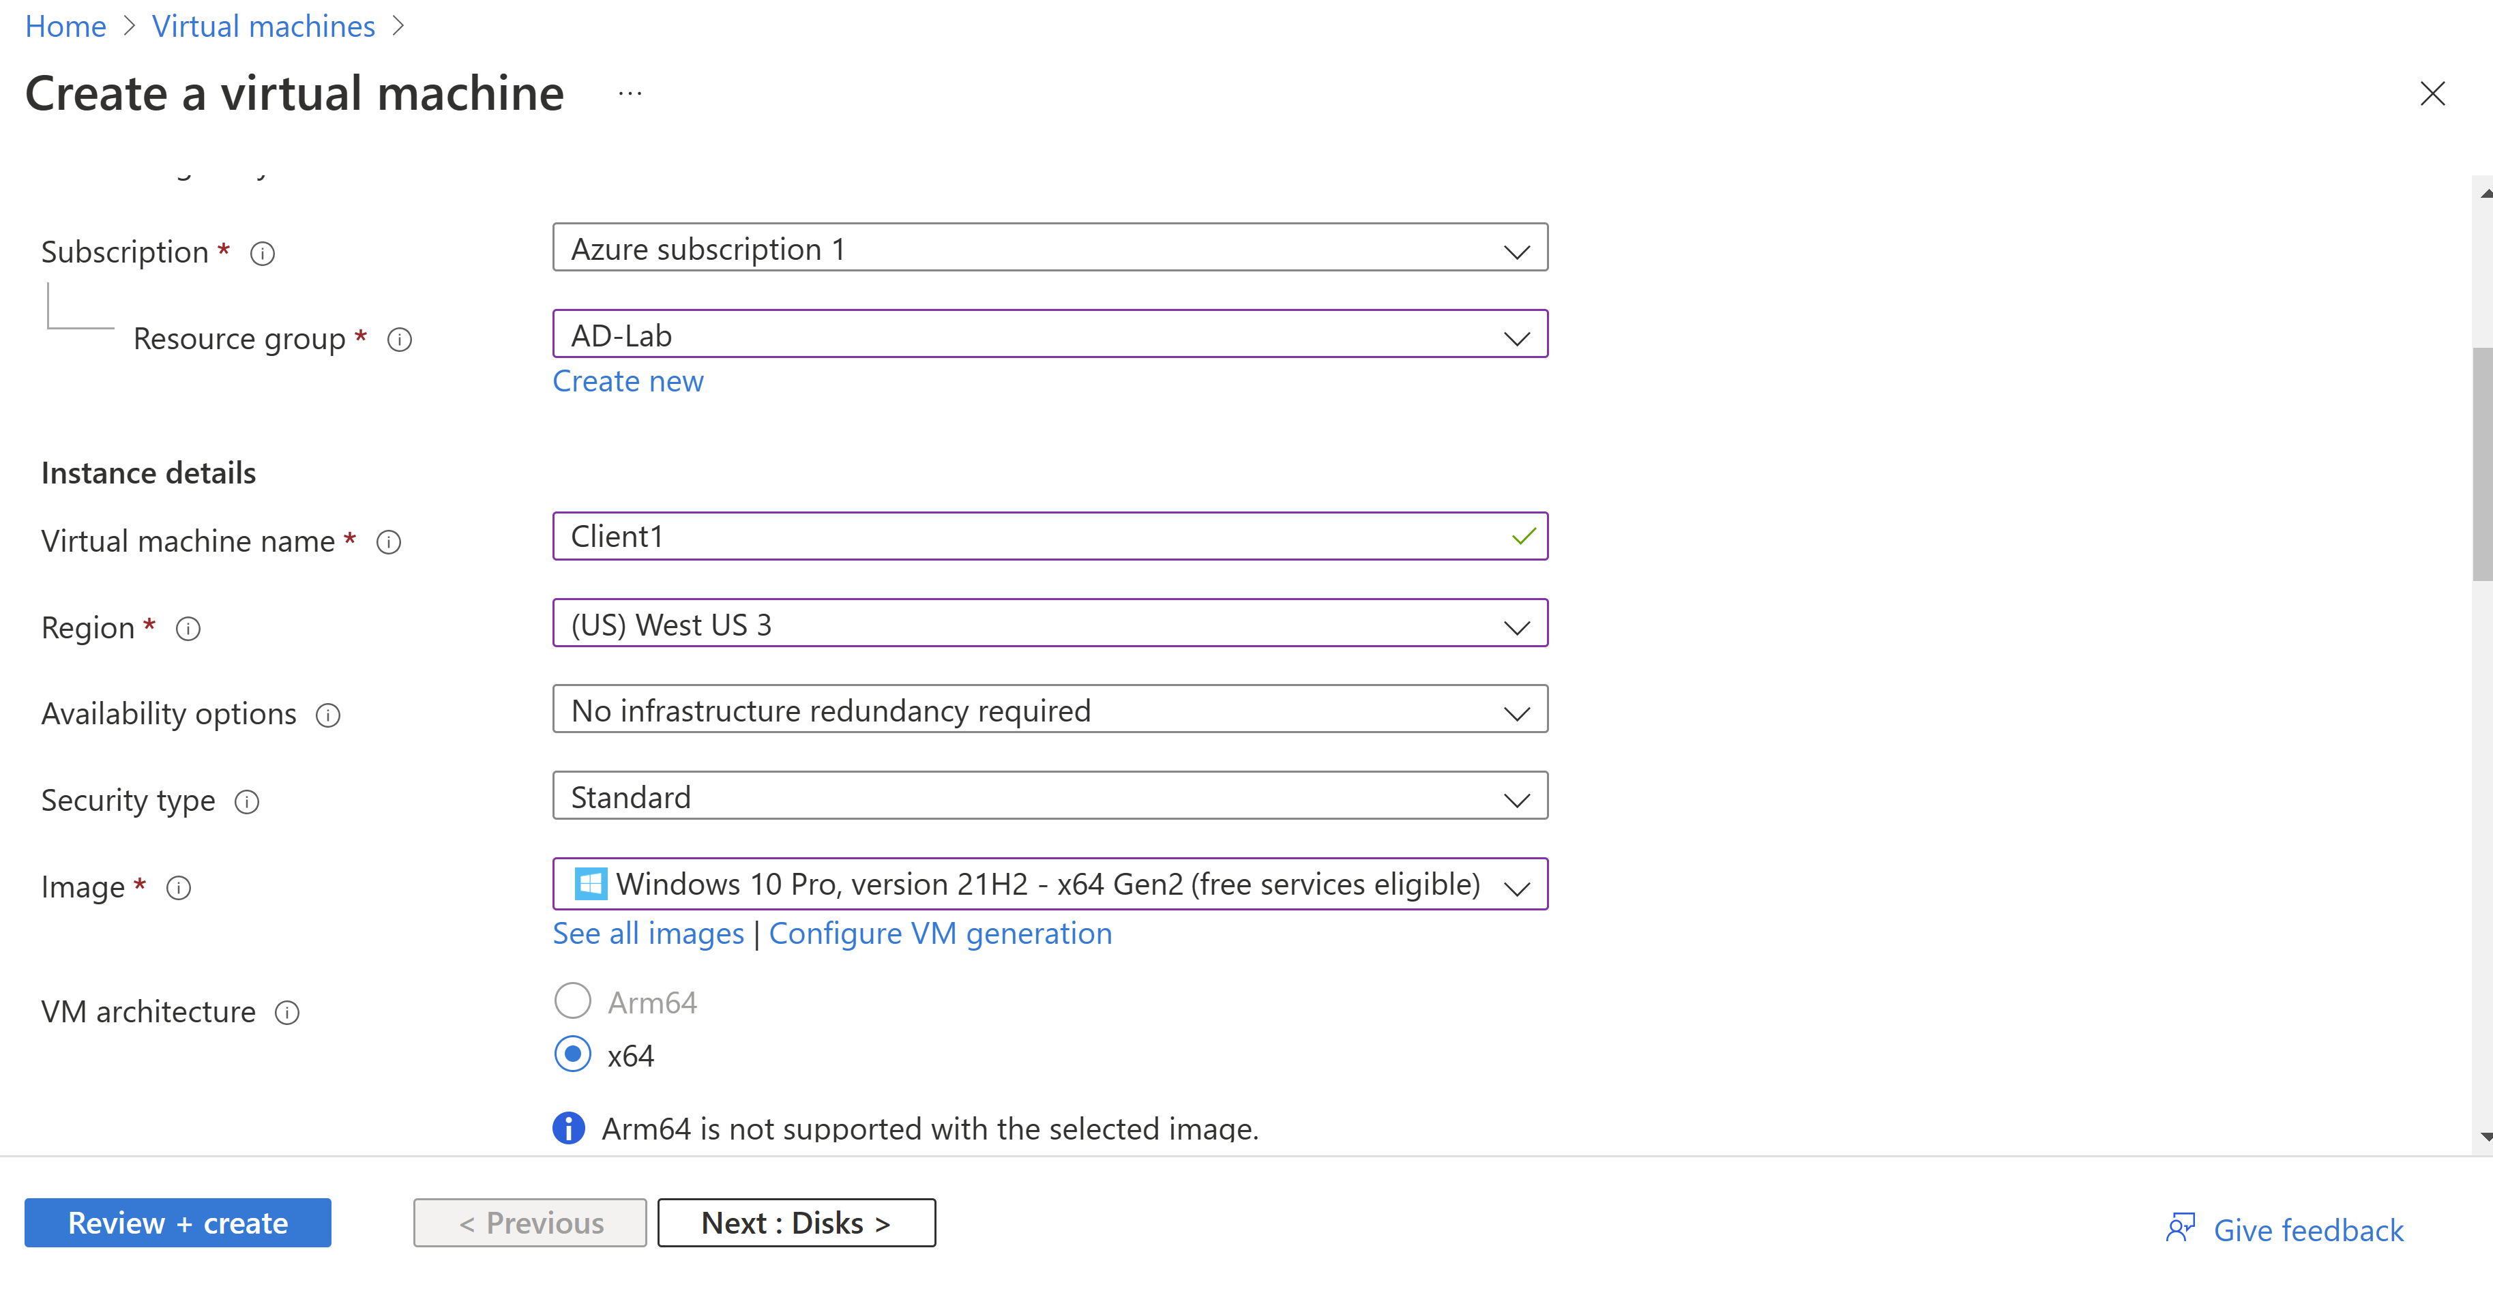This screenshot has width=2493, height=1293.
Task: Click the VM architecture info icon
Action: (x=287, y=1013)
